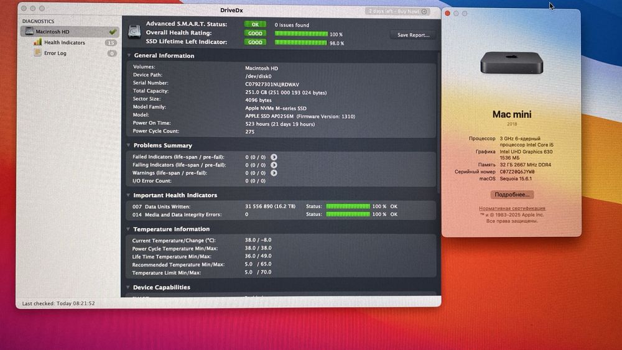The width and height of the screenshot is (622, 350).
Task: Open details arrow for Failed Indicators
Action: point(274,157)
